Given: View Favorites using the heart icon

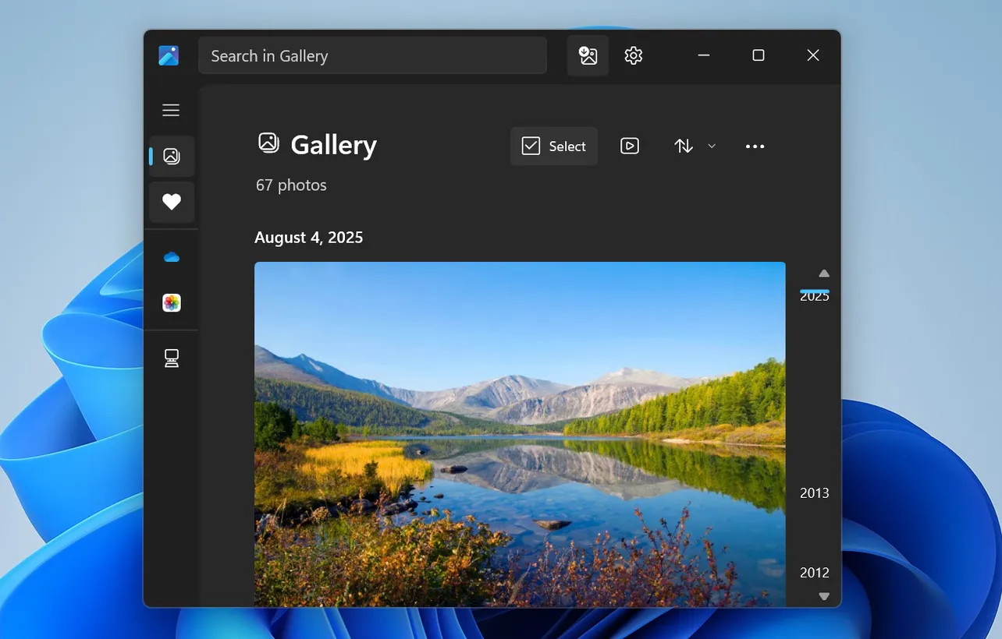Looking at the screenshot, I should point(171,201).
